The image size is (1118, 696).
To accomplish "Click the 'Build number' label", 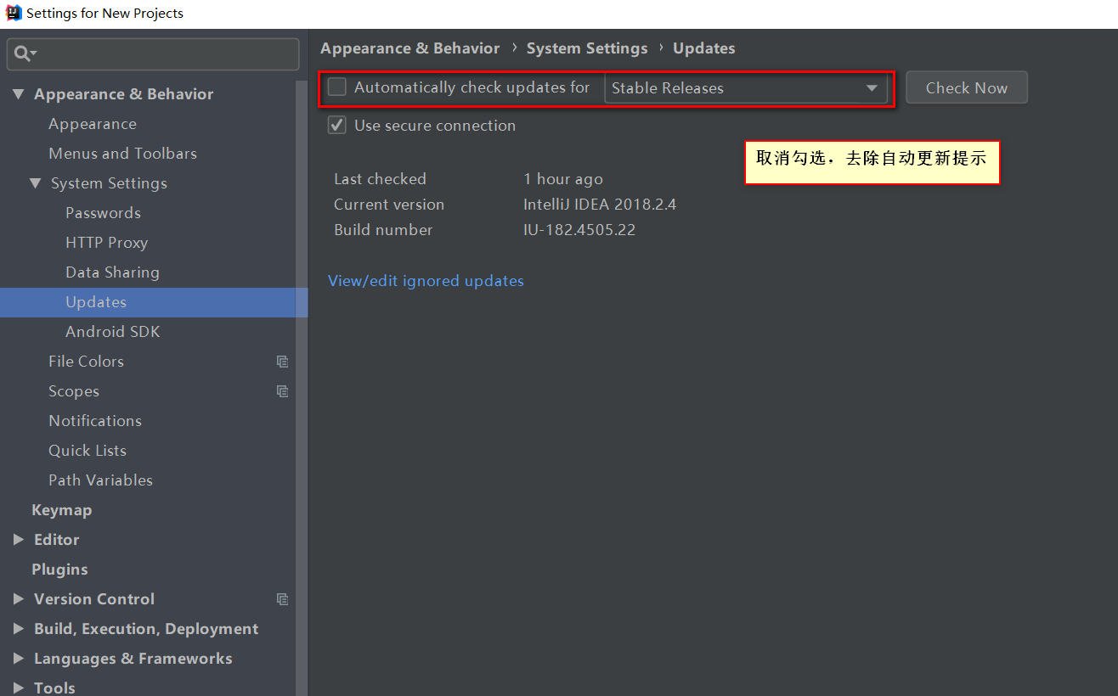I will [x=383, y=230].
